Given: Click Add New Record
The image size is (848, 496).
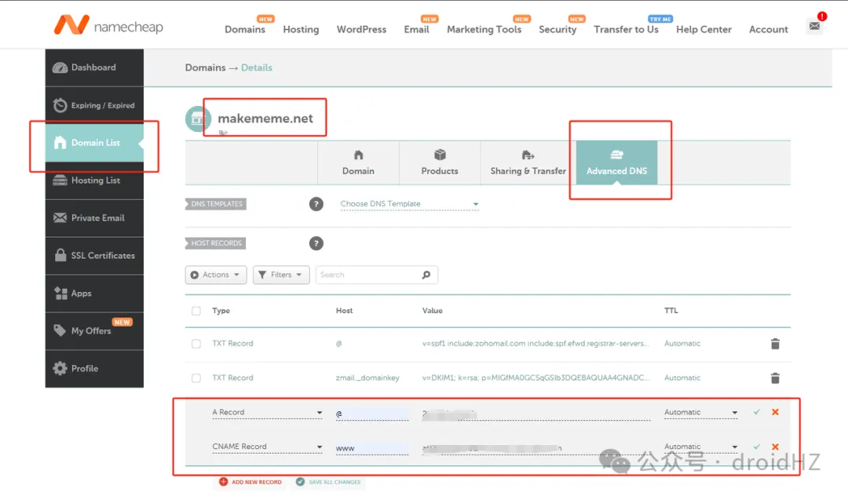Looking at the screenshot, I should click(250, 482).
